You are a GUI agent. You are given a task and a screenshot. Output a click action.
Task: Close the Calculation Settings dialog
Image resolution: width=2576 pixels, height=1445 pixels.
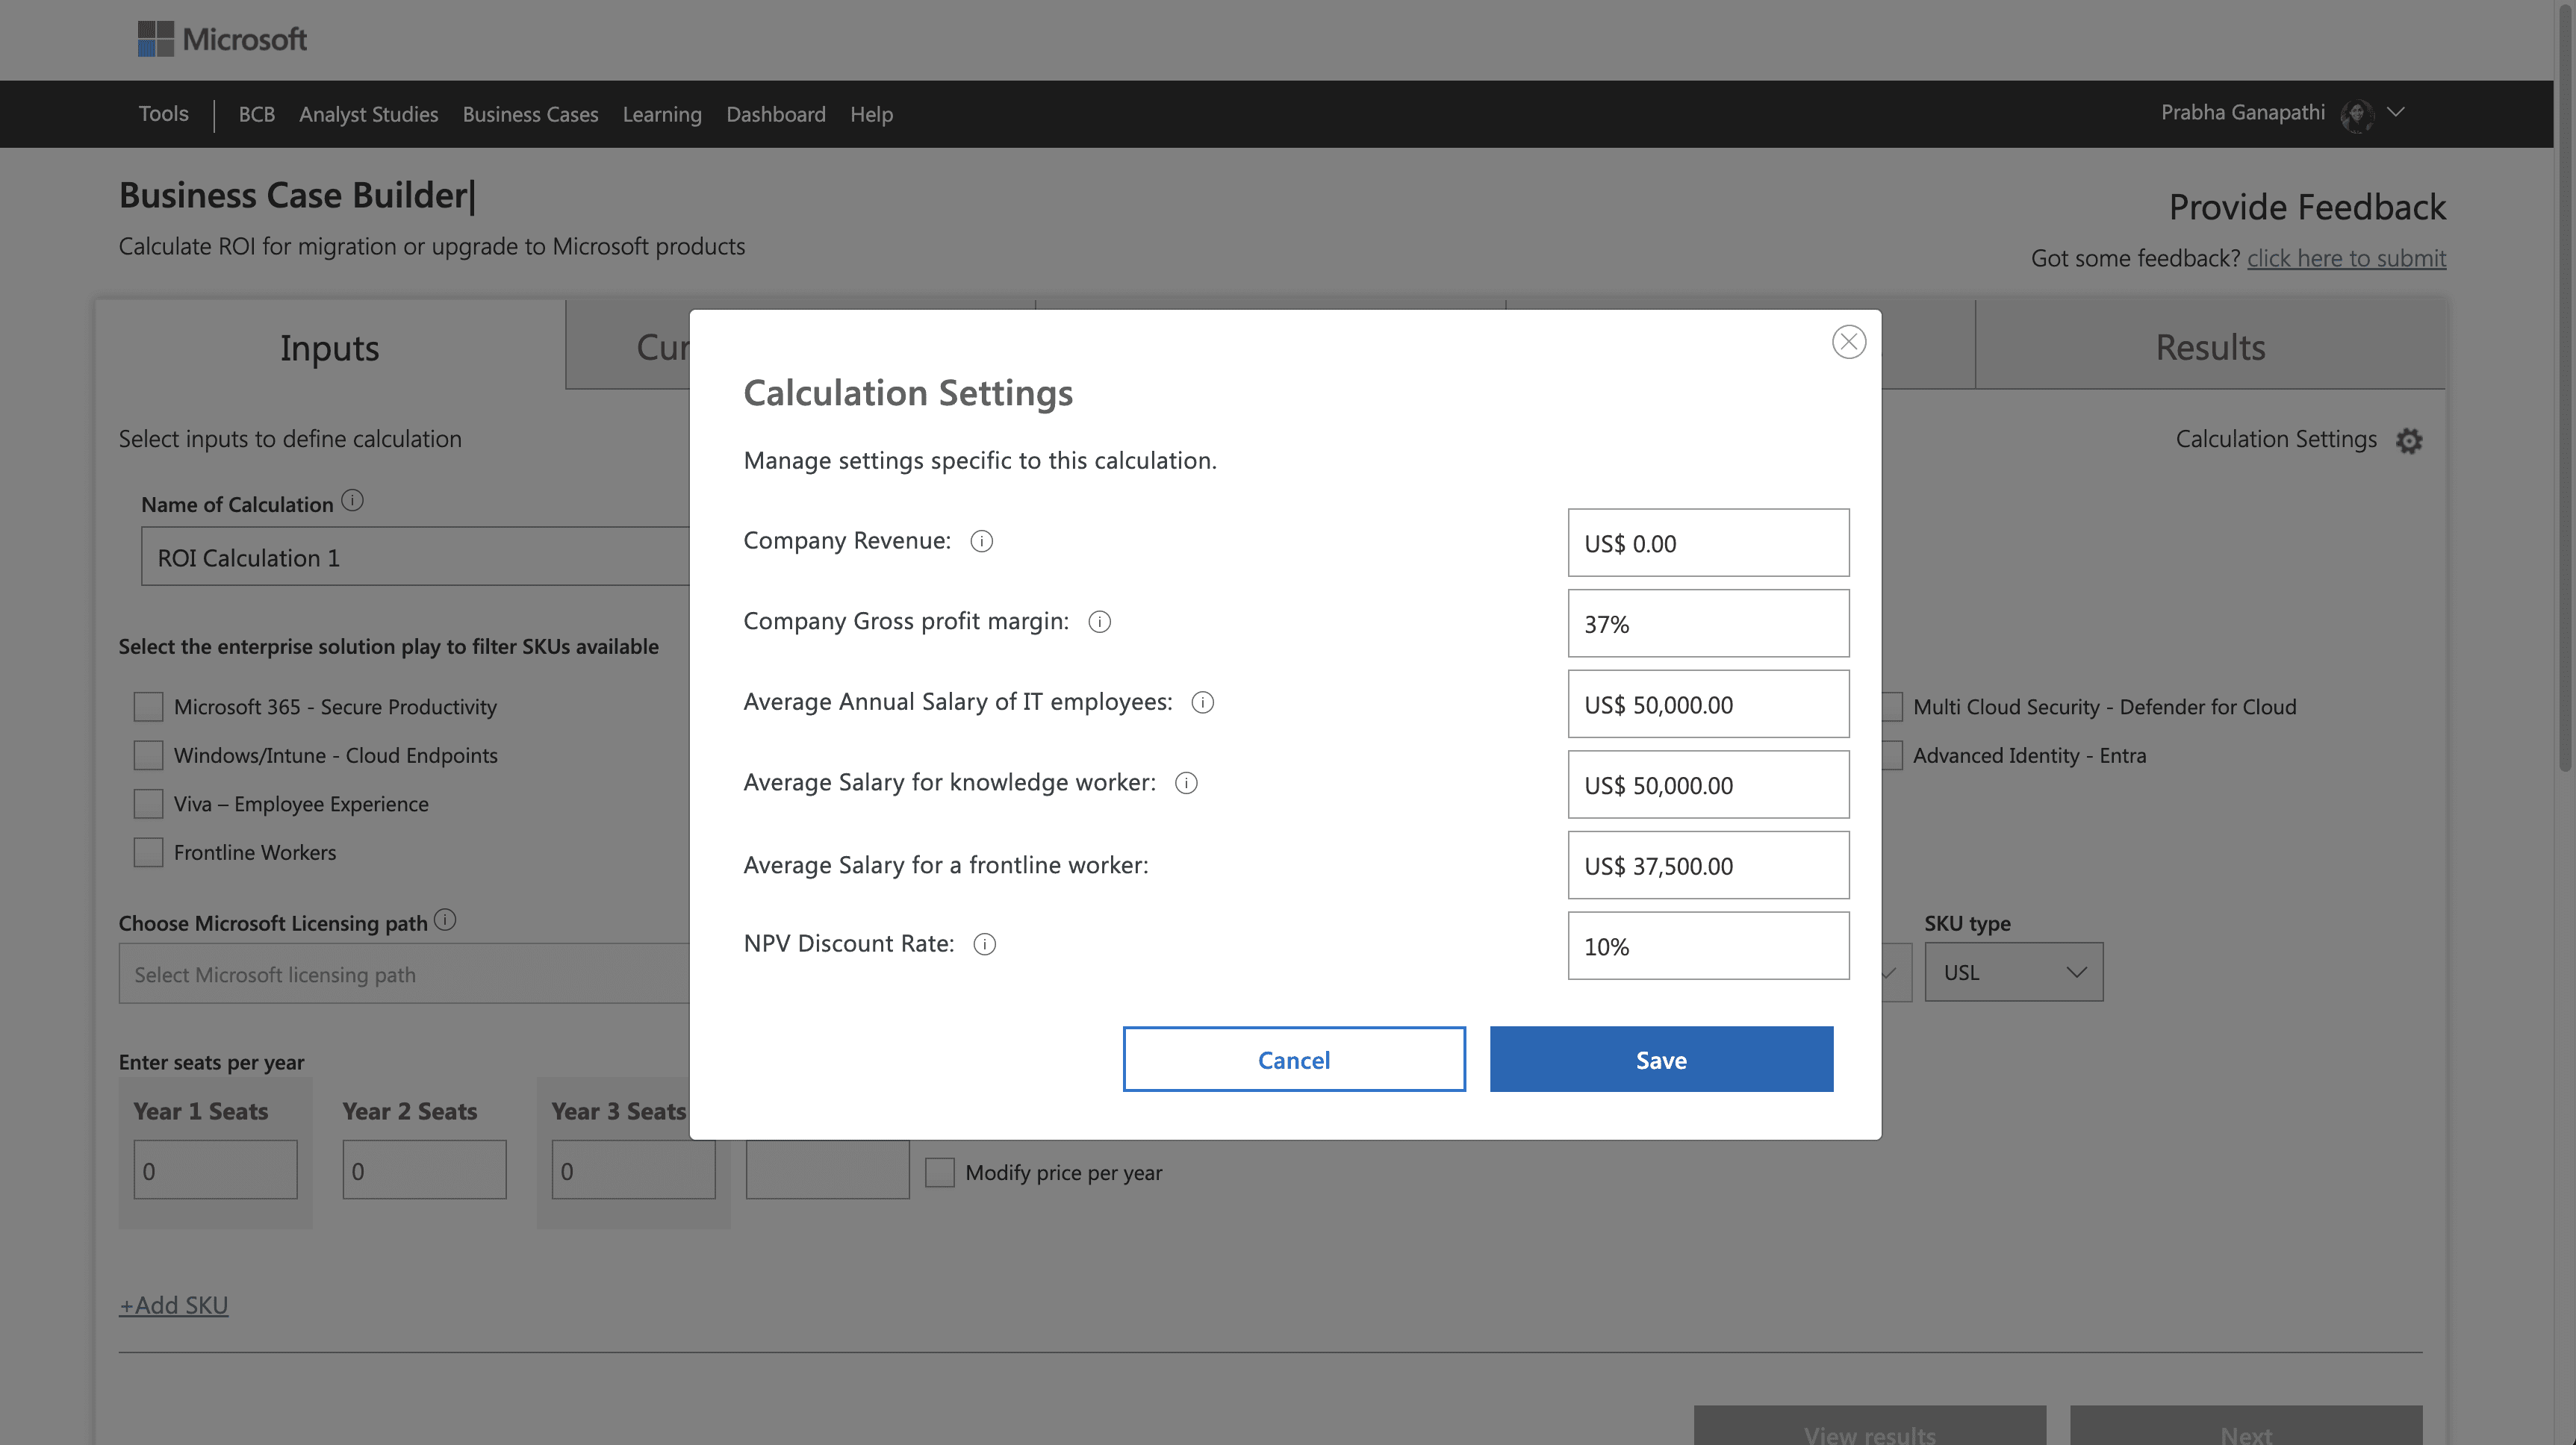coord(1848,342)
